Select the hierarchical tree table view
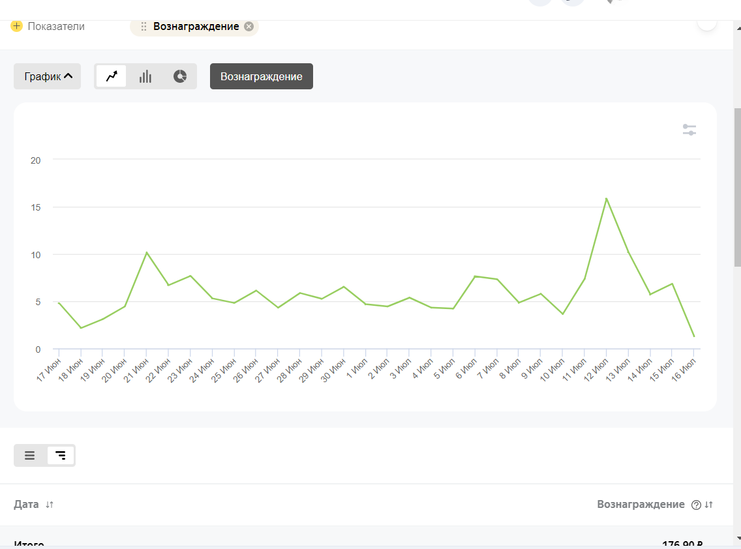Image resolution: width=741 pixels, height=549 pixels. click(61, 455)
